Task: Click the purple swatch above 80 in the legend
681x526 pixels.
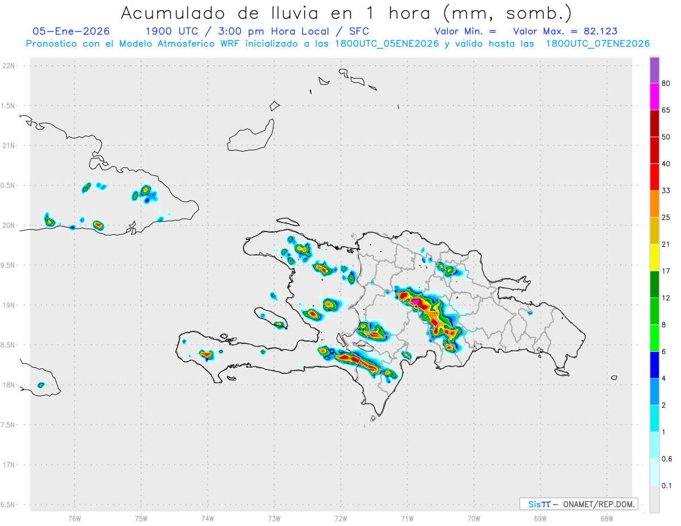Action: (654, 70)
